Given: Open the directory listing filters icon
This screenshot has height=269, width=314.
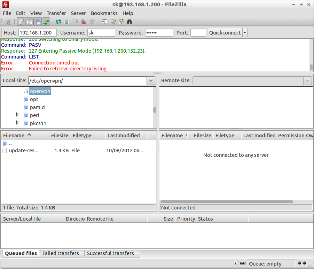Looking at the screenshot, I should point(104,22).
